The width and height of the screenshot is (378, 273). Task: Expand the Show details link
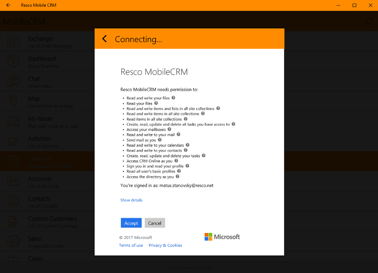(131, 200)
